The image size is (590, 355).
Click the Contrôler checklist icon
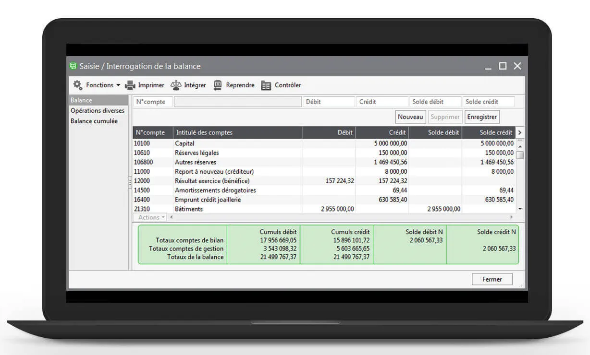click(266, 85)
